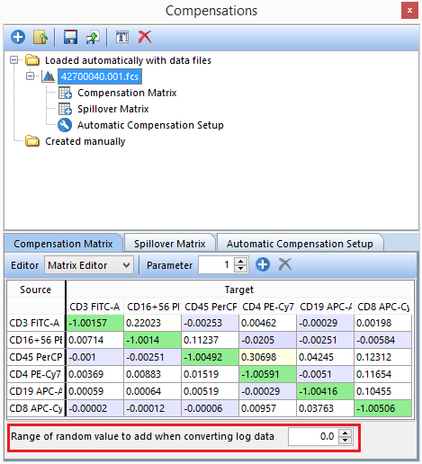
Task: Click cell 0.00714 in the matrix
Action: pos(94,340)
